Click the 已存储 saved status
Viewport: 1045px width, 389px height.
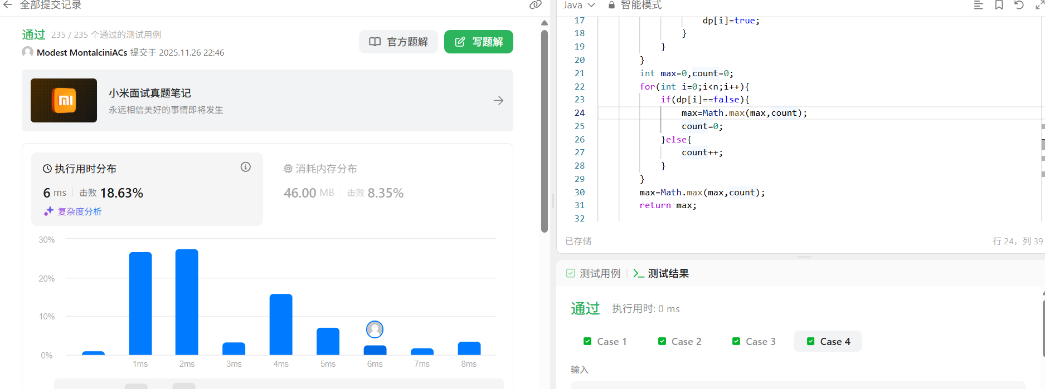point(579,241)
